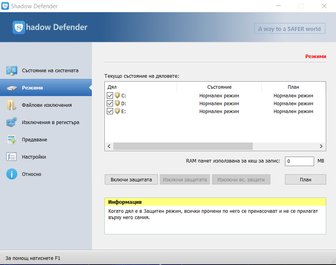Click the shield icon next to drive C:

pos(117,95)
